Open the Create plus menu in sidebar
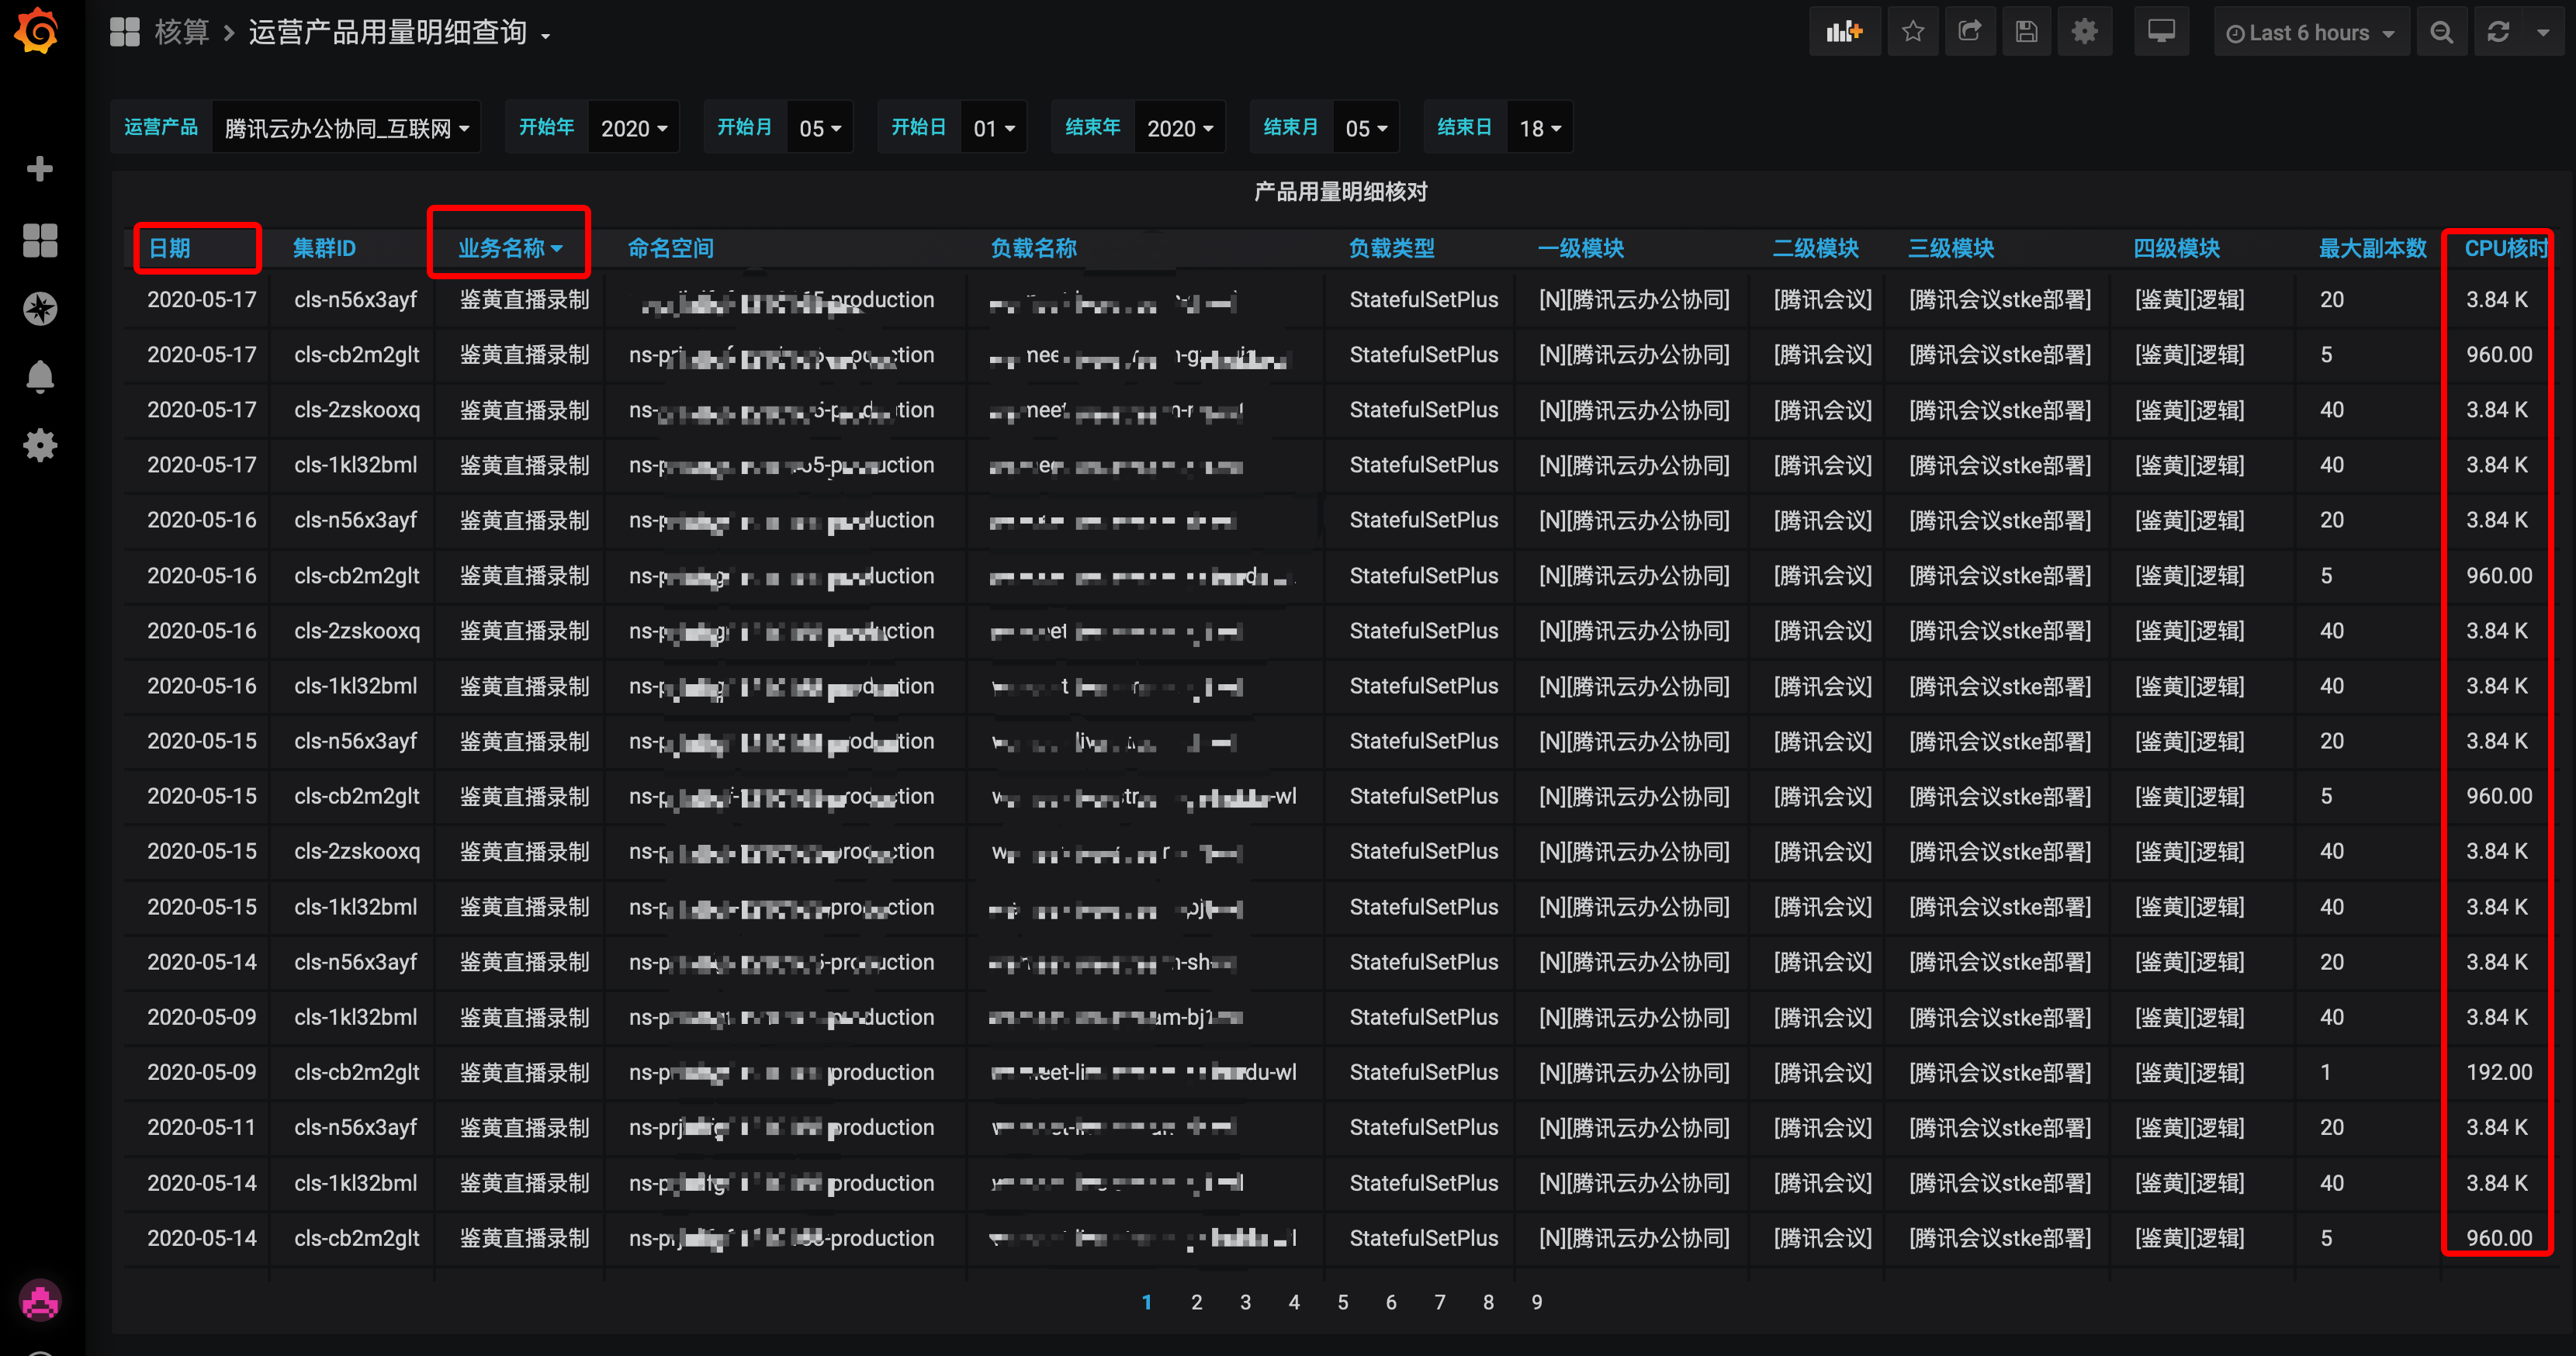 [x=40, y=169]
